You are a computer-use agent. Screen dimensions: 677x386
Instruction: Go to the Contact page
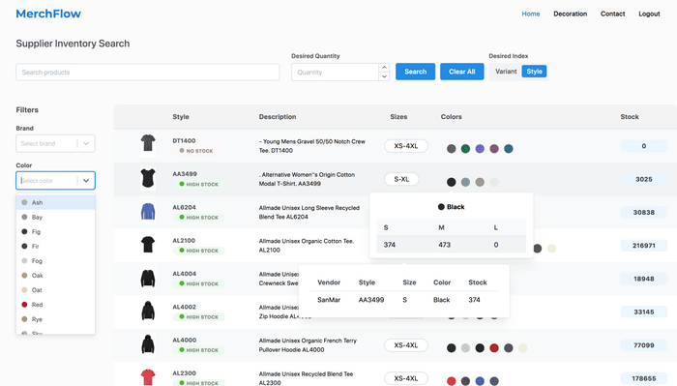(612, 14)
